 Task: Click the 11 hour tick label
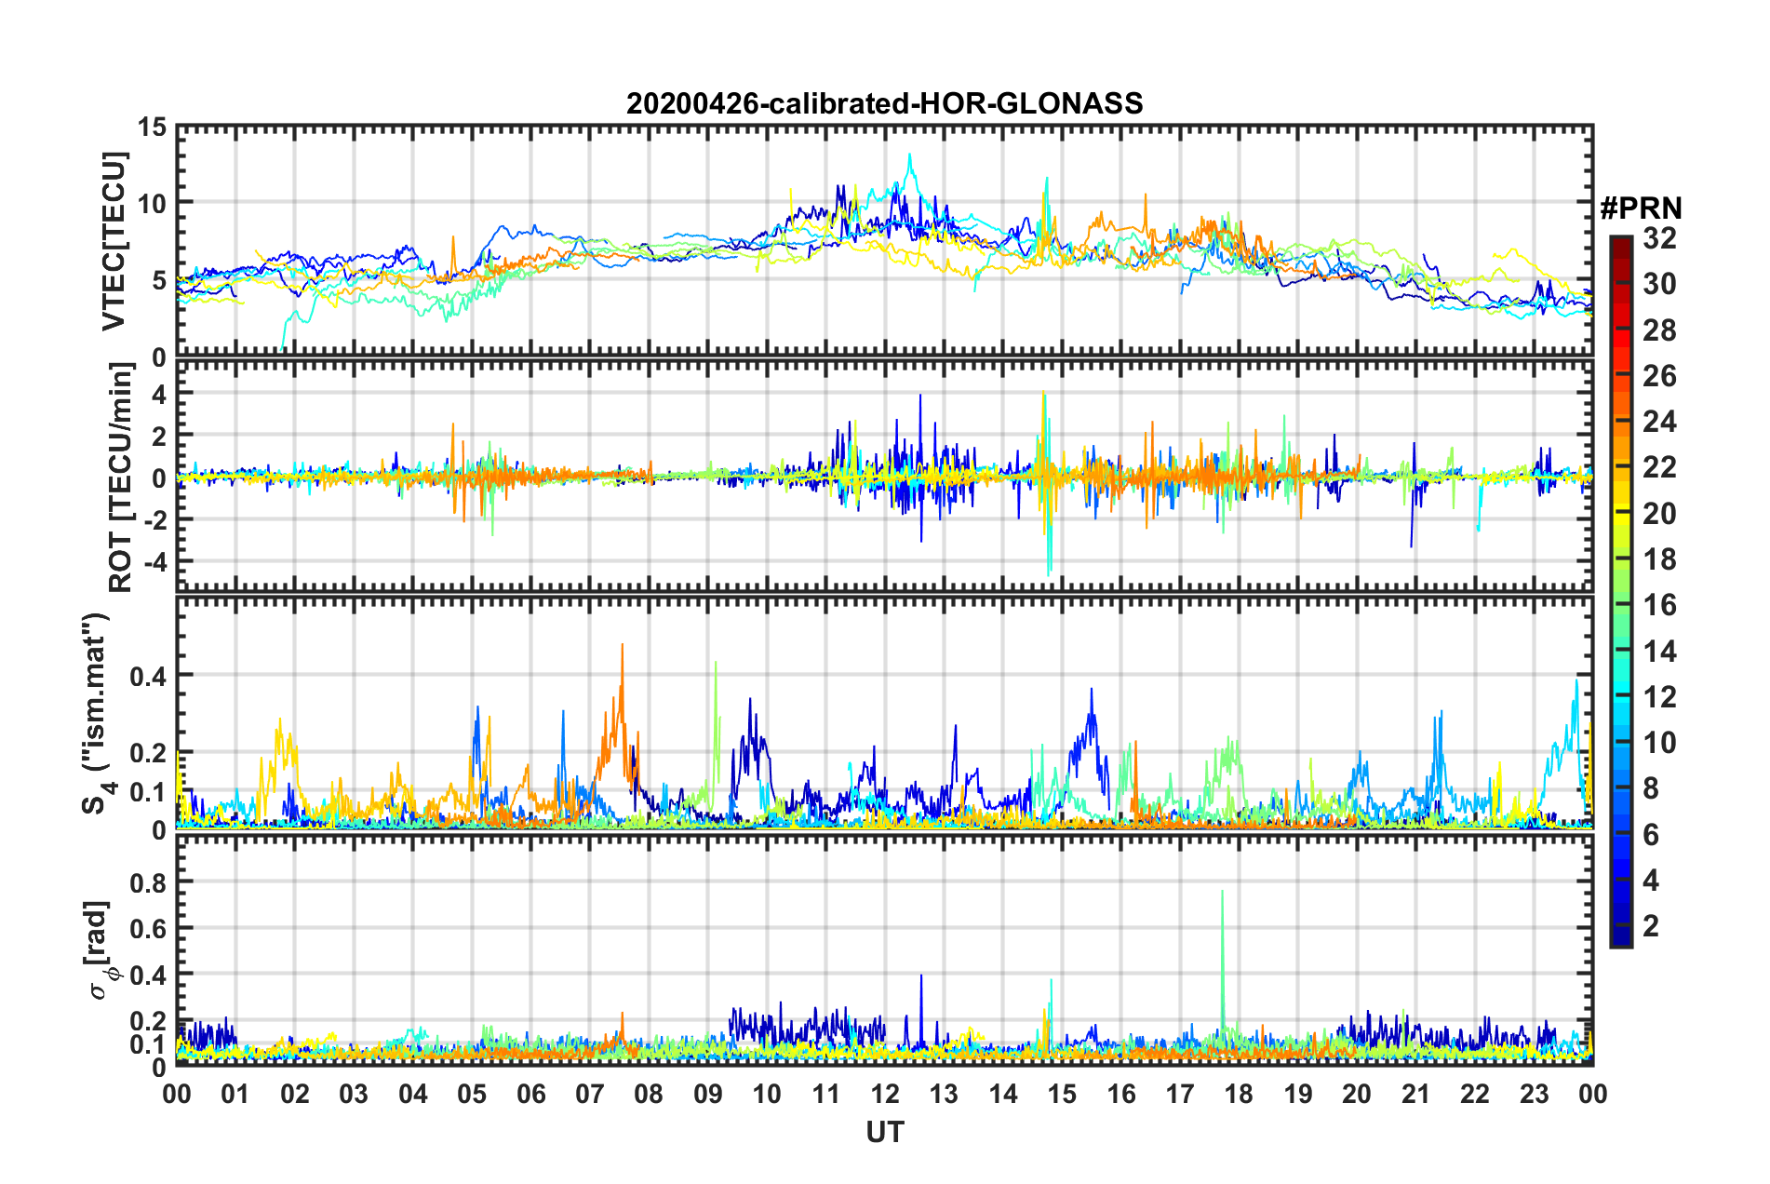tap(825, 1095)
